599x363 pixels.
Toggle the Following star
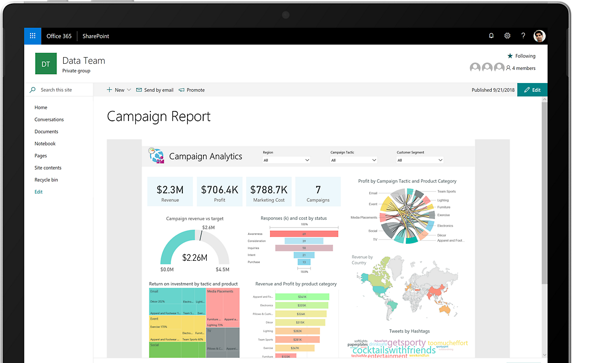pyautogui.click(x=510, y=56)
